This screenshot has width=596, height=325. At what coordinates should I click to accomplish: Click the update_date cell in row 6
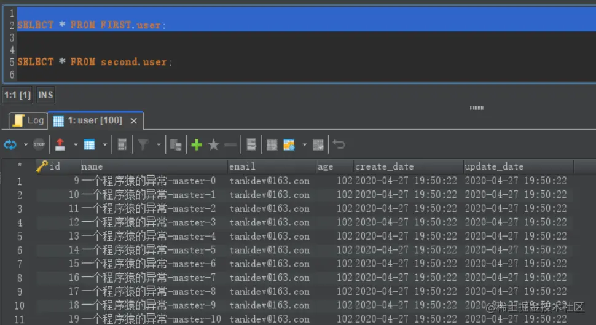(518, 250)
